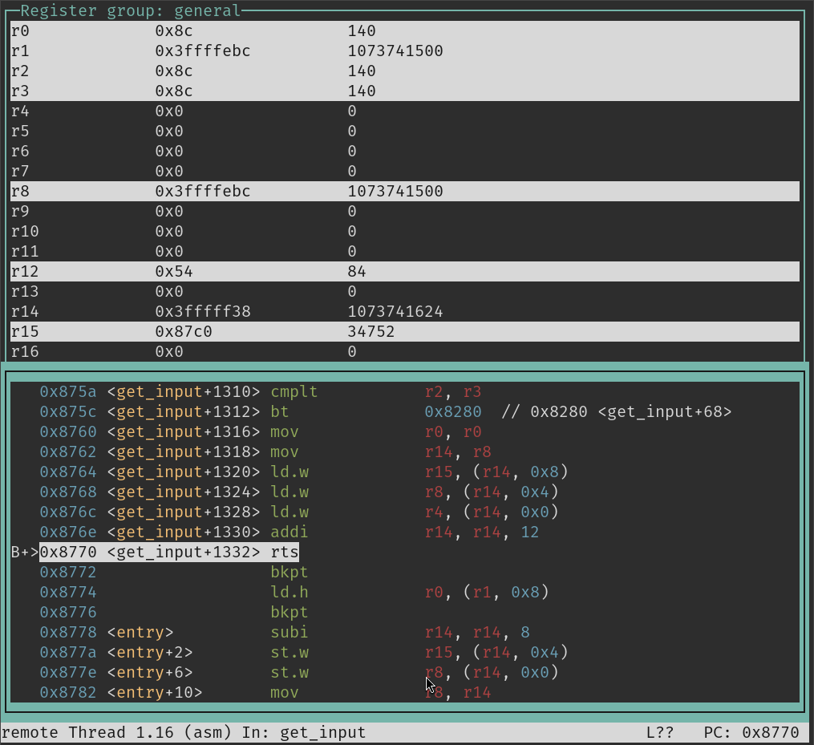Click the '<entry+10>' symbol label
The image size is (814, 745).
154,693
